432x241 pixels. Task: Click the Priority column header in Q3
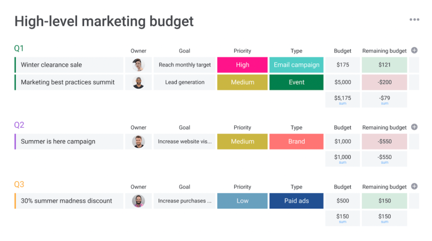242,186
